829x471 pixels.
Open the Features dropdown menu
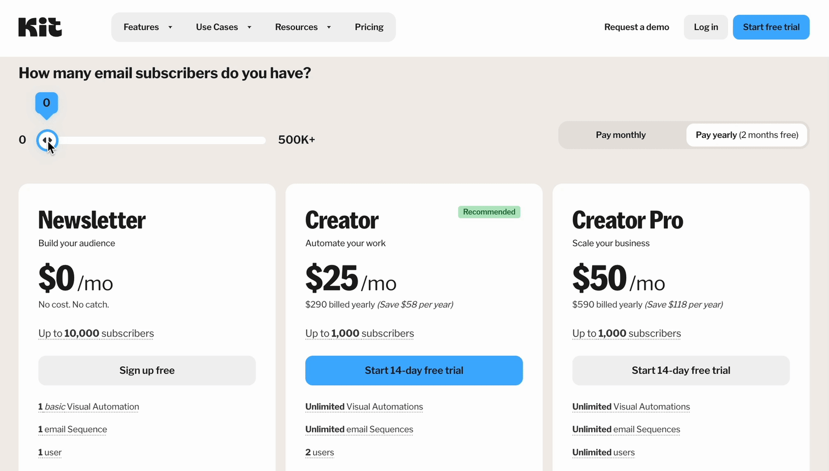[x=147, y=27]
